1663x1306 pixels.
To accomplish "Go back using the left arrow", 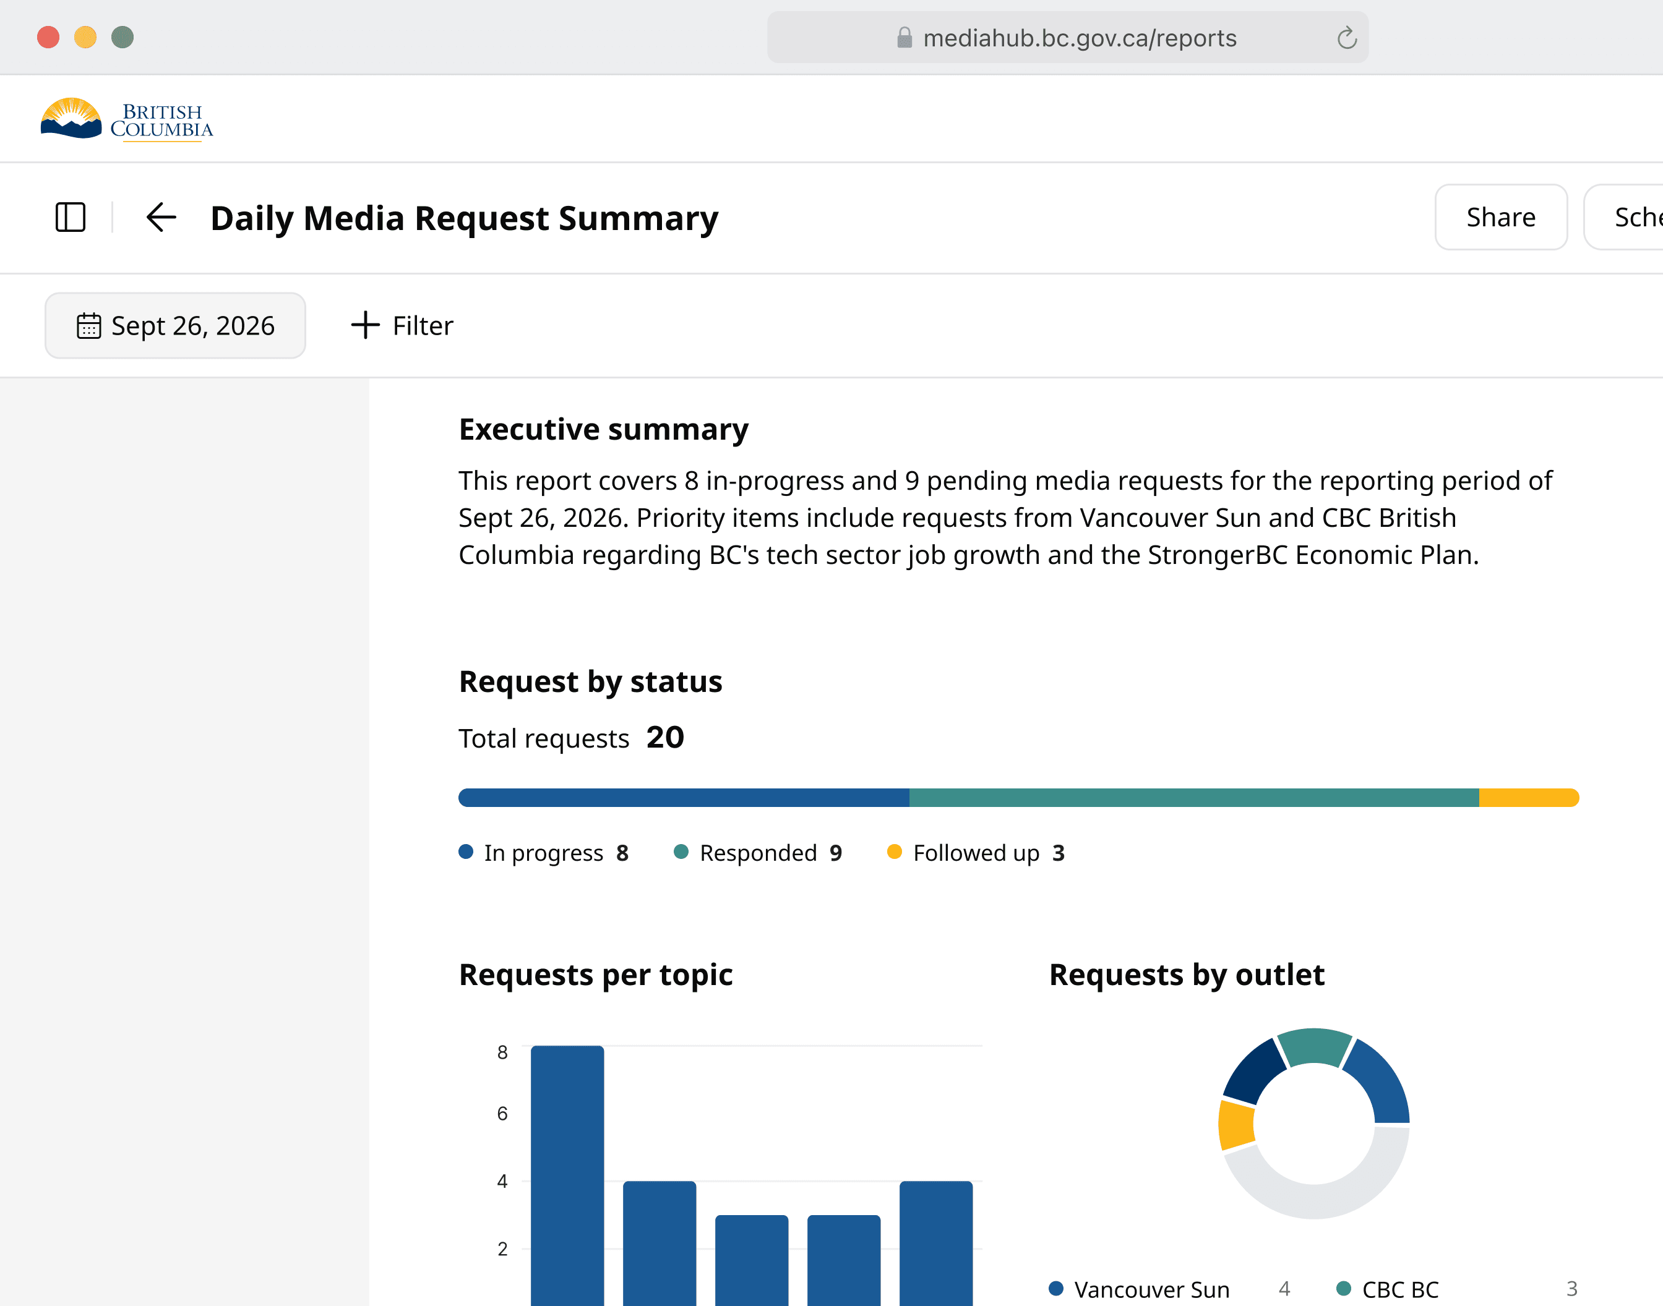I will pos(161,217).
